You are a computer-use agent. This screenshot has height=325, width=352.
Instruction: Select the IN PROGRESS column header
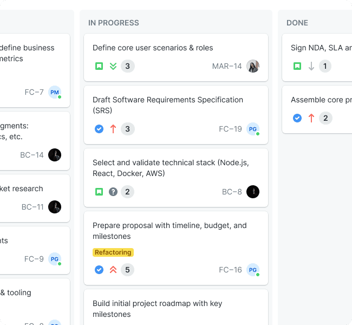coord(114,23)
